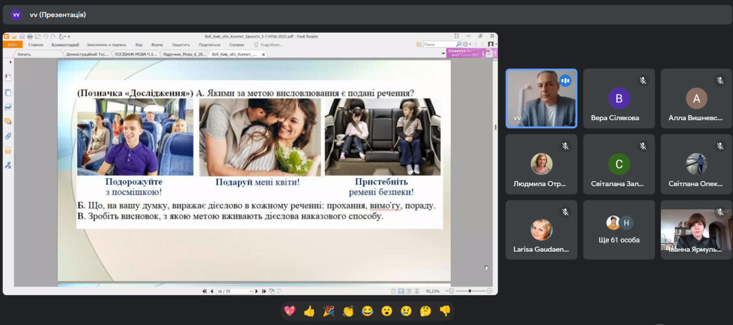Select continuous page view mode icon
Viewport: 733px width, 325px height.
[x=401, y=291]
